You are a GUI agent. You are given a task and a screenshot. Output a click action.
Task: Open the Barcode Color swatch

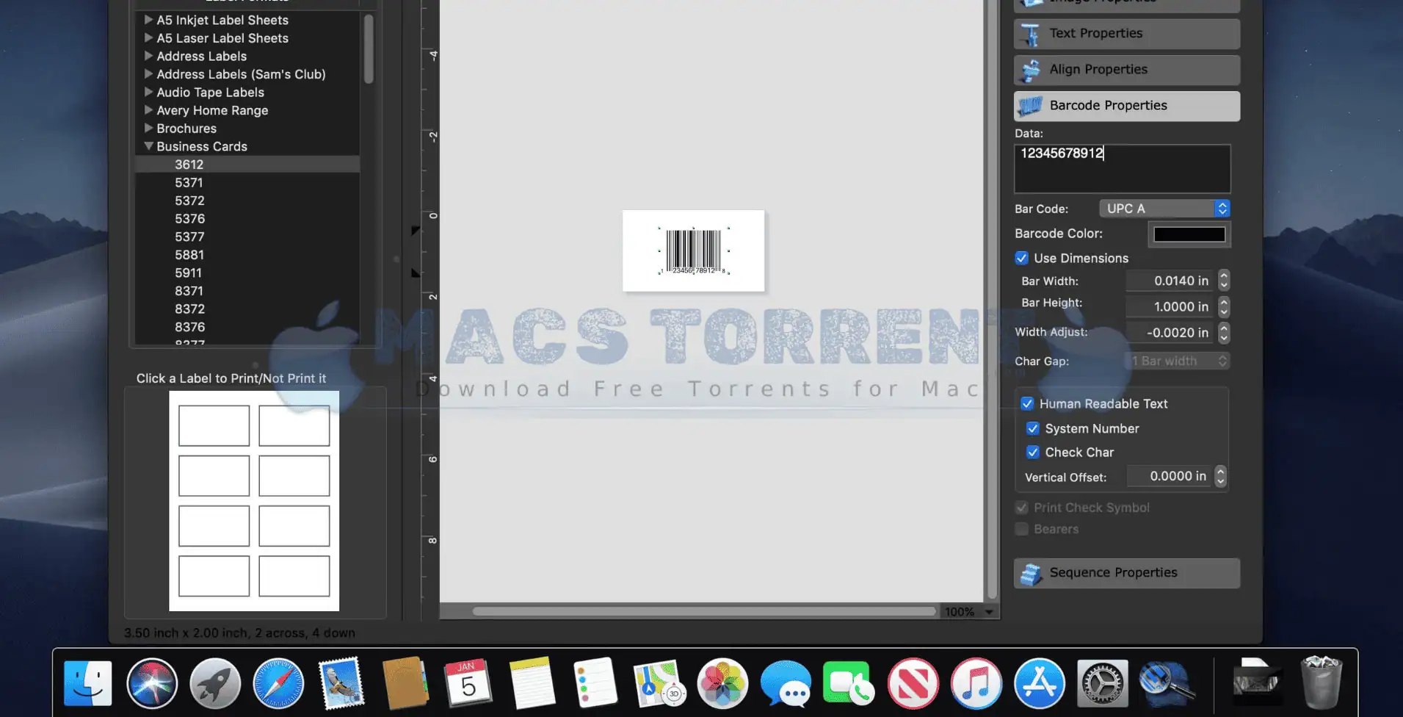pos(1189,234)
